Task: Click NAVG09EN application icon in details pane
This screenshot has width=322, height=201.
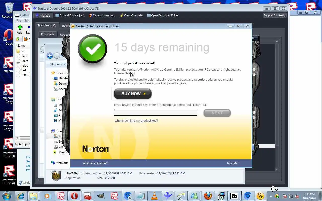Action: pyautogui.click(x=56, y=176)
